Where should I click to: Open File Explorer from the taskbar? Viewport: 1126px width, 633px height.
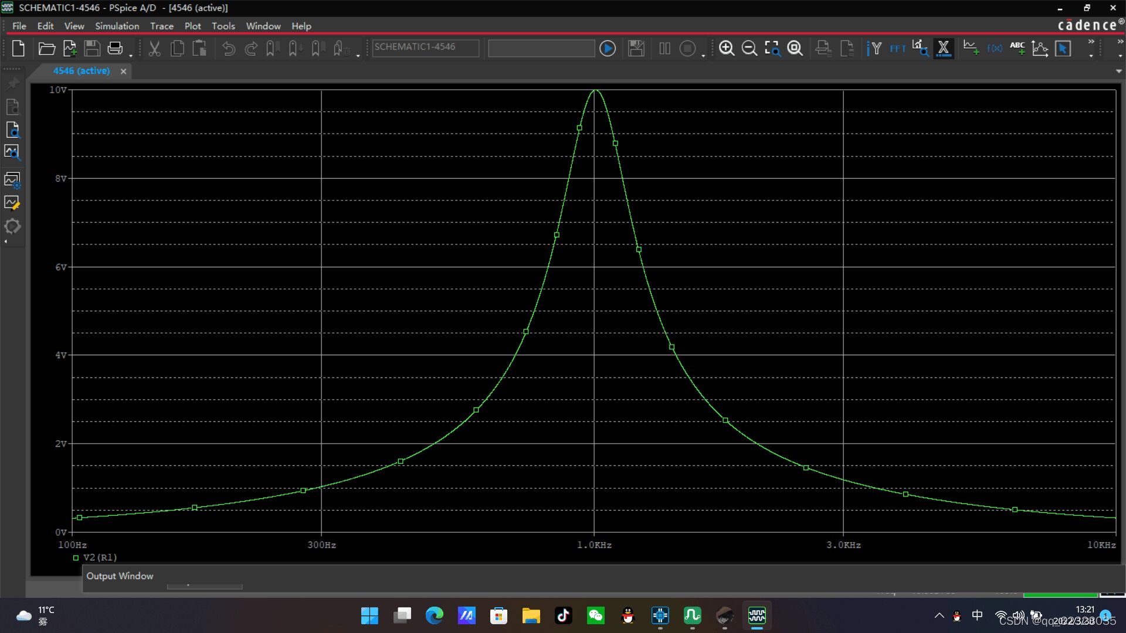coord(531,615)
